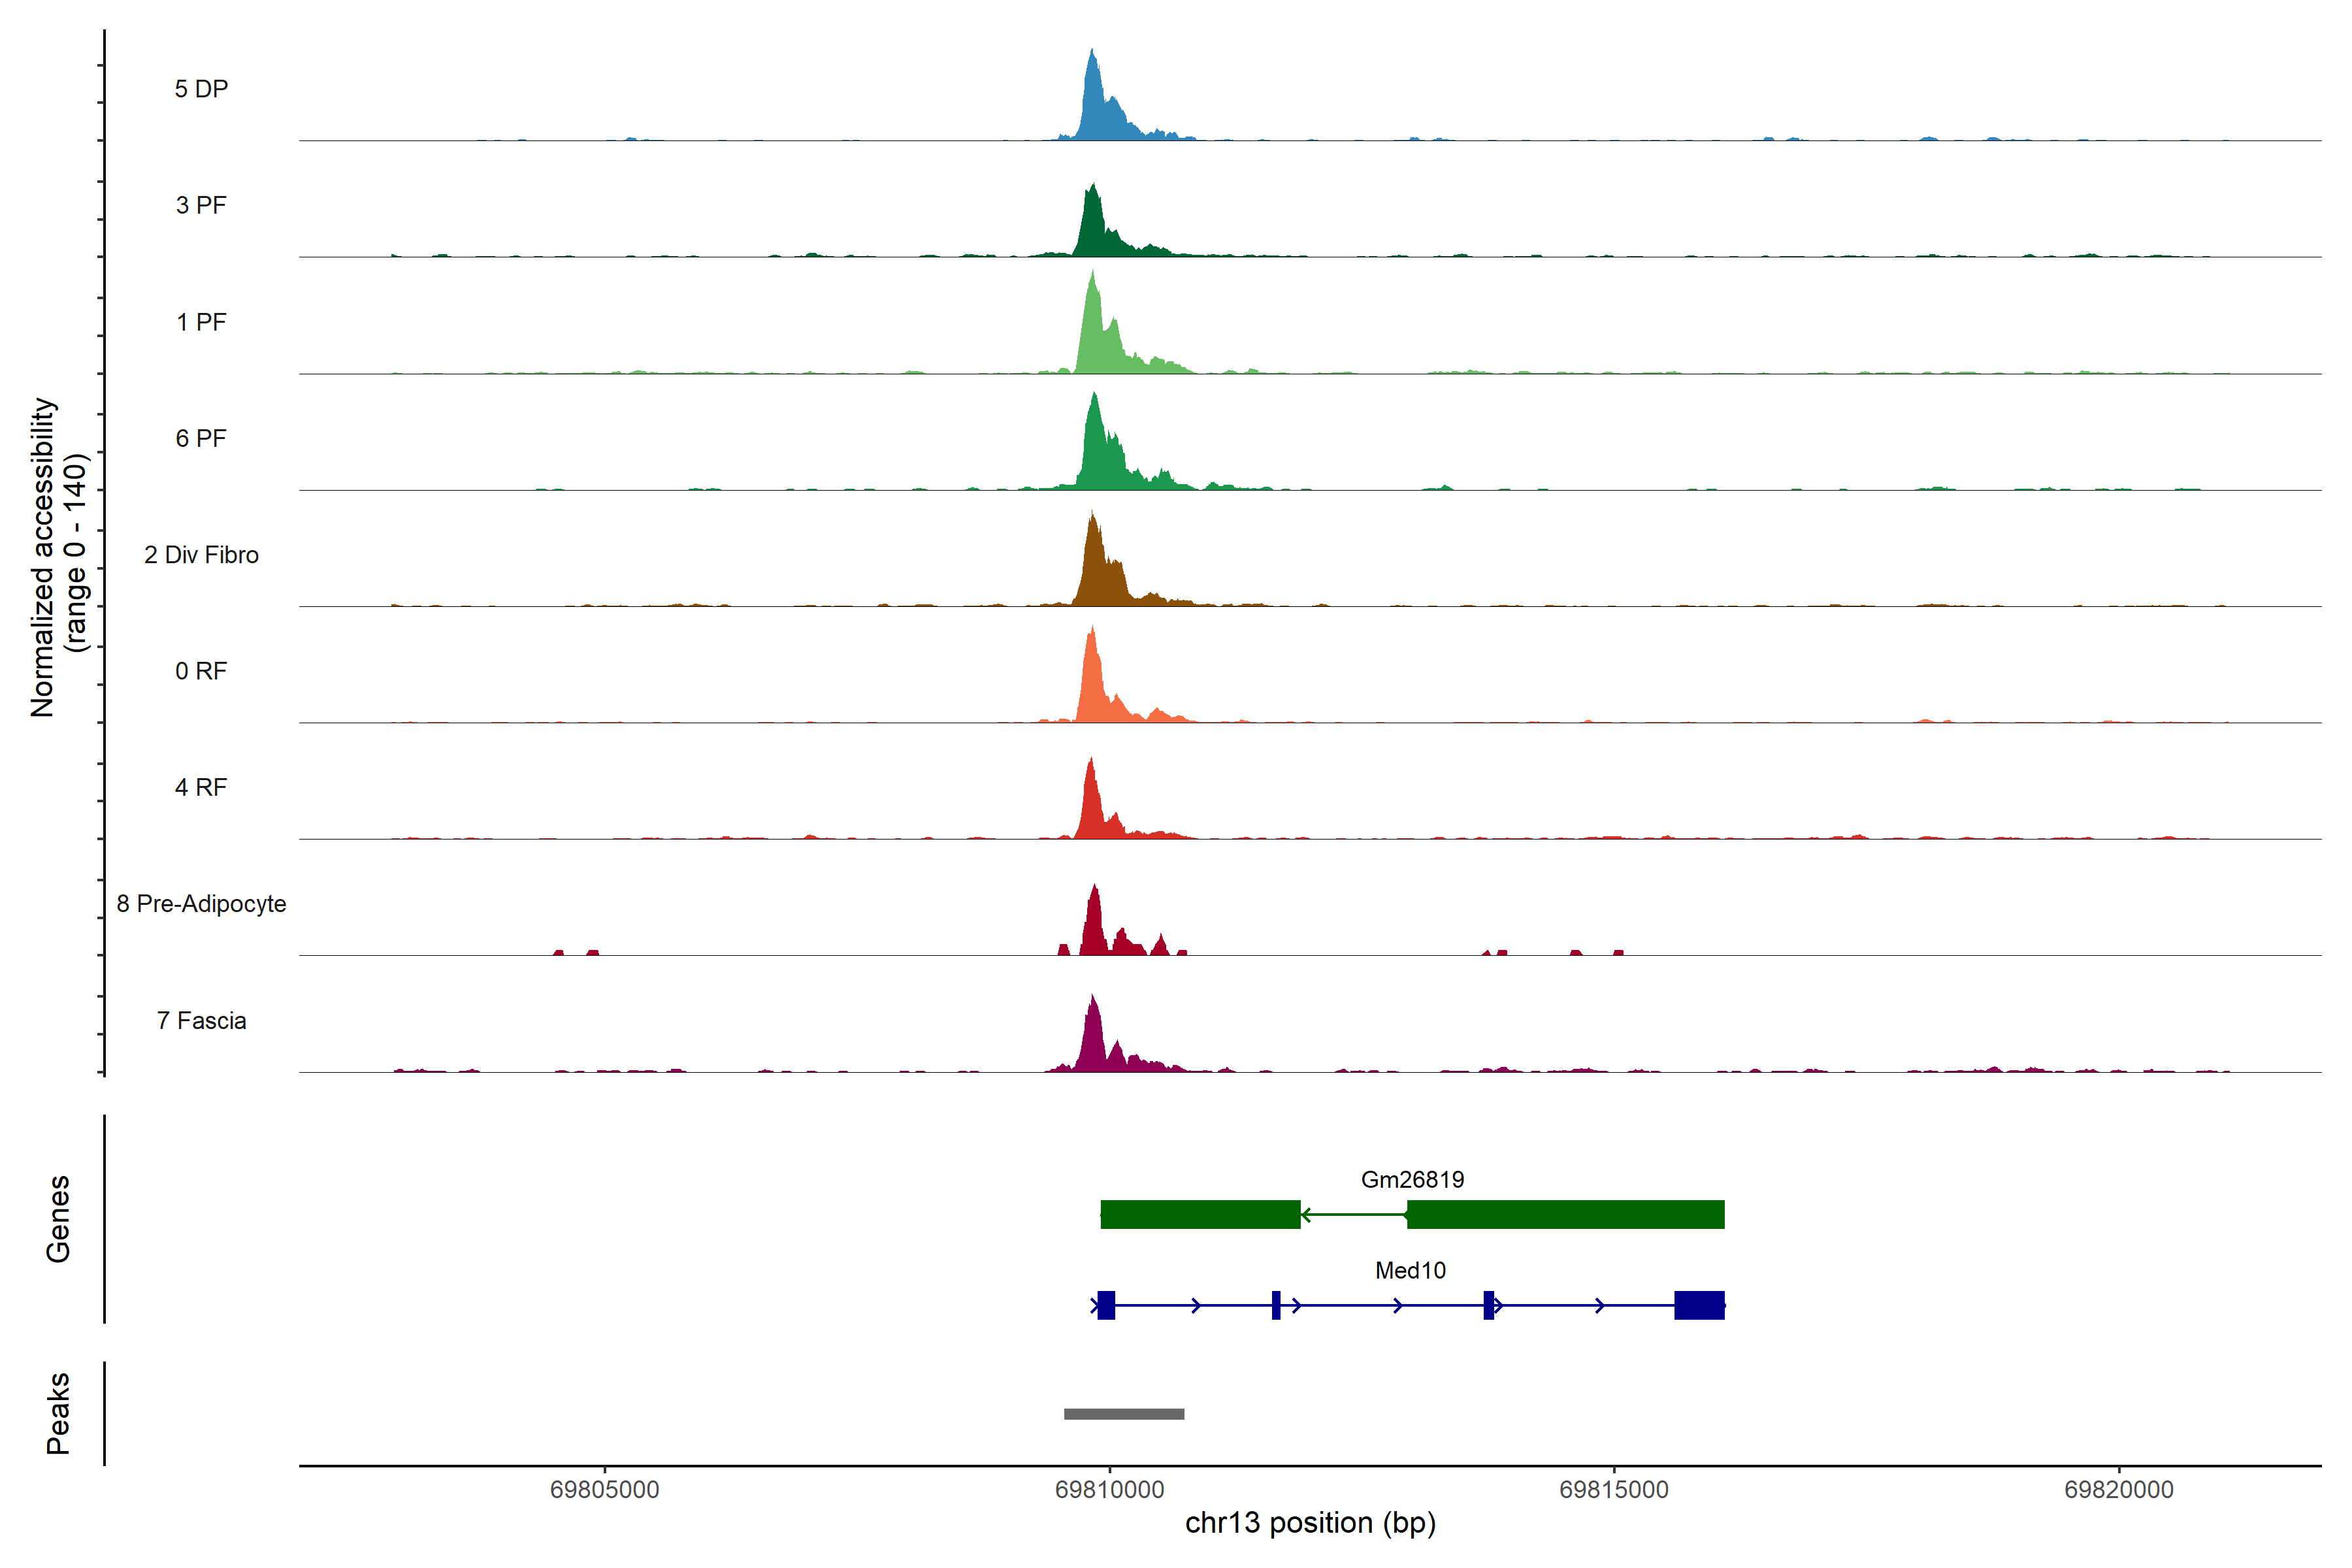Click the Gm26819 intron direction arrow
The width and height of the screenshot is (2352, 1568).
point(1307,1214)
